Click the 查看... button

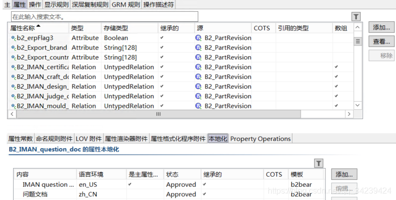tap(381, 41)
